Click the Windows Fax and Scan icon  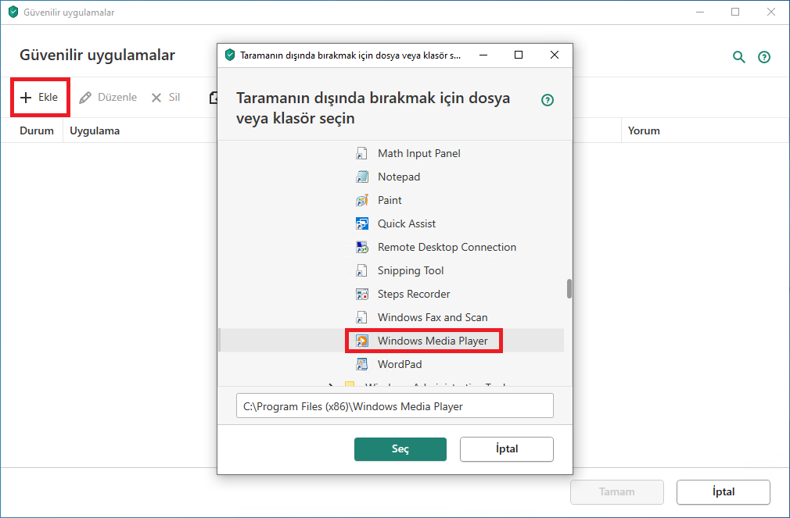tap(361, 317)
